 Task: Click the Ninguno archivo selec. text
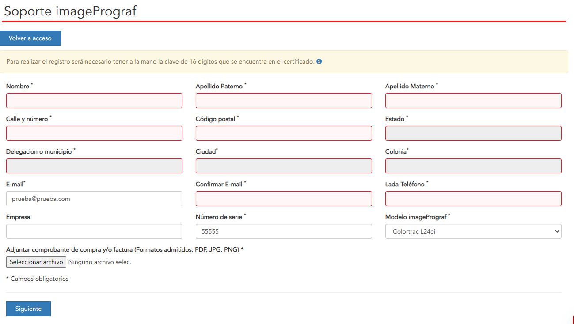pos(100,262)
